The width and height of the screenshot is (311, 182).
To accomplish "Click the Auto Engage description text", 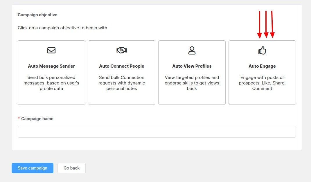I will [x=262, y=83].
